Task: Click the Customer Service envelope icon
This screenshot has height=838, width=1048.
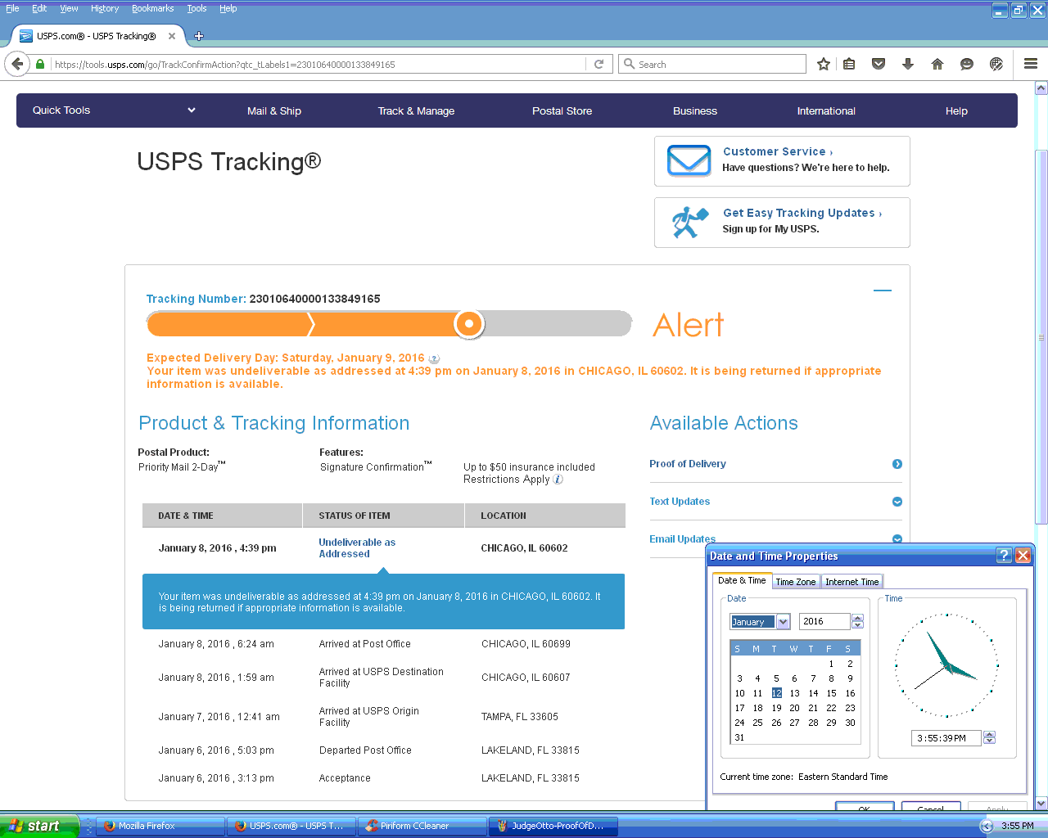Action: coord(689,160)
